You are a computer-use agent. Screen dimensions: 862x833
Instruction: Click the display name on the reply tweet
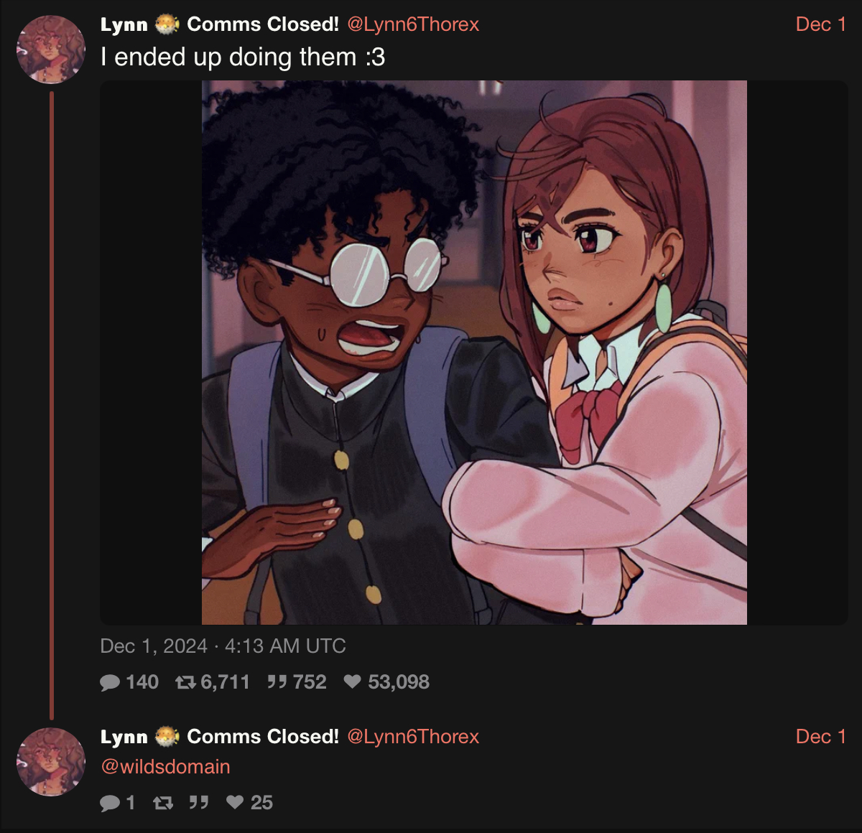coord(220,737)
